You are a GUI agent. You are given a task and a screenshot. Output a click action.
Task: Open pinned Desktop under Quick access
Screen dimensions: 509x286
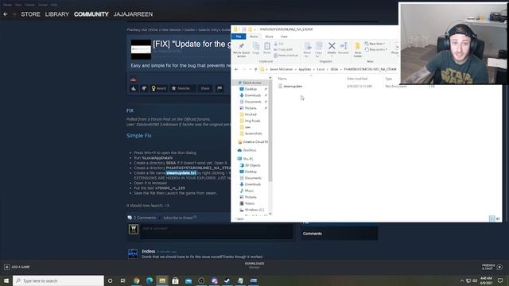click(251, 89)
